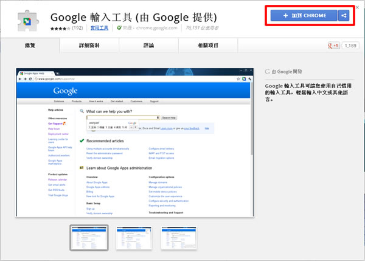The image size is (365, 261).
Task: Close the extension detail dialog
Action: tap(358, 7)
